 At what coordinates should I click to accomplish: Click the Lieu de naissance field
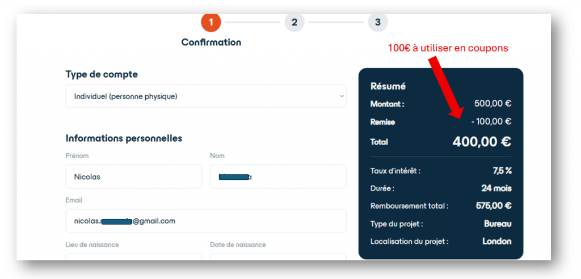coord(134,257)
